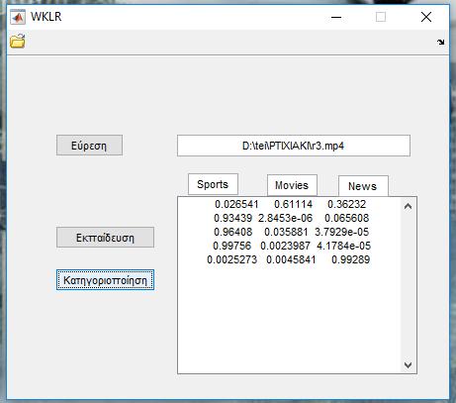The image size is (456, 403).
Task: Select the row ending with 0.99289
Action: (x=289, y=259)
